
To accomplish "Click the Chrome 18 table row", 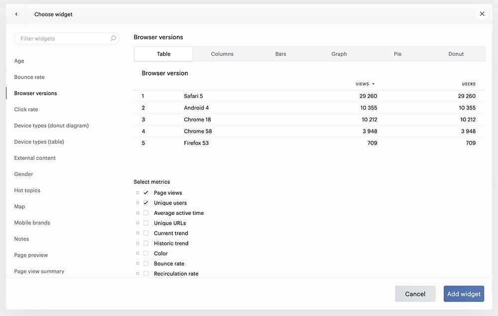I will pos(309,119).
